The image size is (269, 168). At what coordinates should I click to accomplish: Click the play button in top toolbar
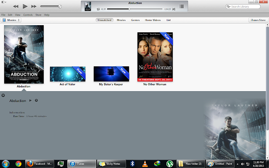click(25, 7)
